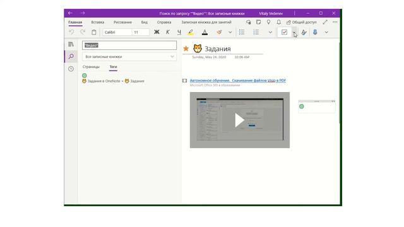Image resolution: width=404 pixels, height=227 pixels.
Task: Show notebooks navigation icon
Action: point(71,44)
